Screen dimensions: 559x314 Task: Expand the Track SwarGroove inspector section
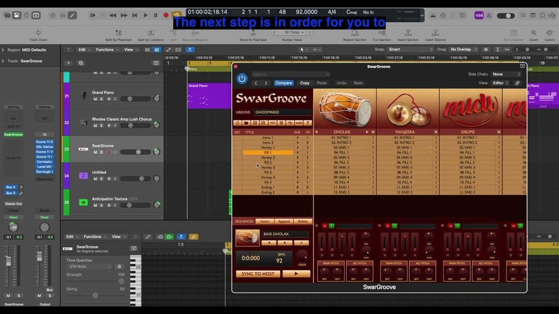coord(3,61)
